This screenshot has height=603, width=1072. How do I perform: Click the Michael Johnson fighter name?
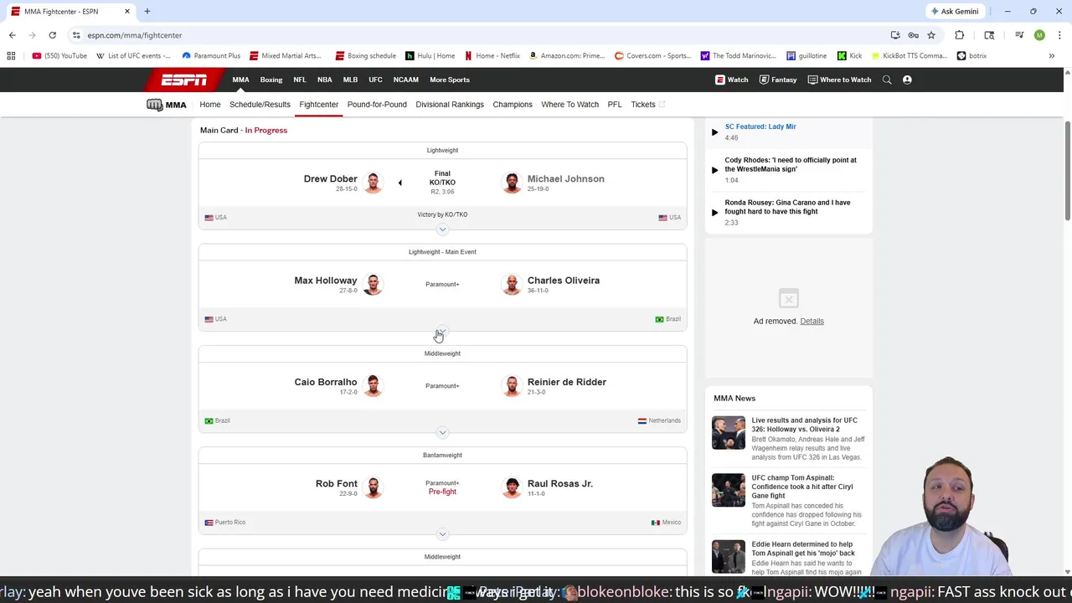click(x=566, y=178)
